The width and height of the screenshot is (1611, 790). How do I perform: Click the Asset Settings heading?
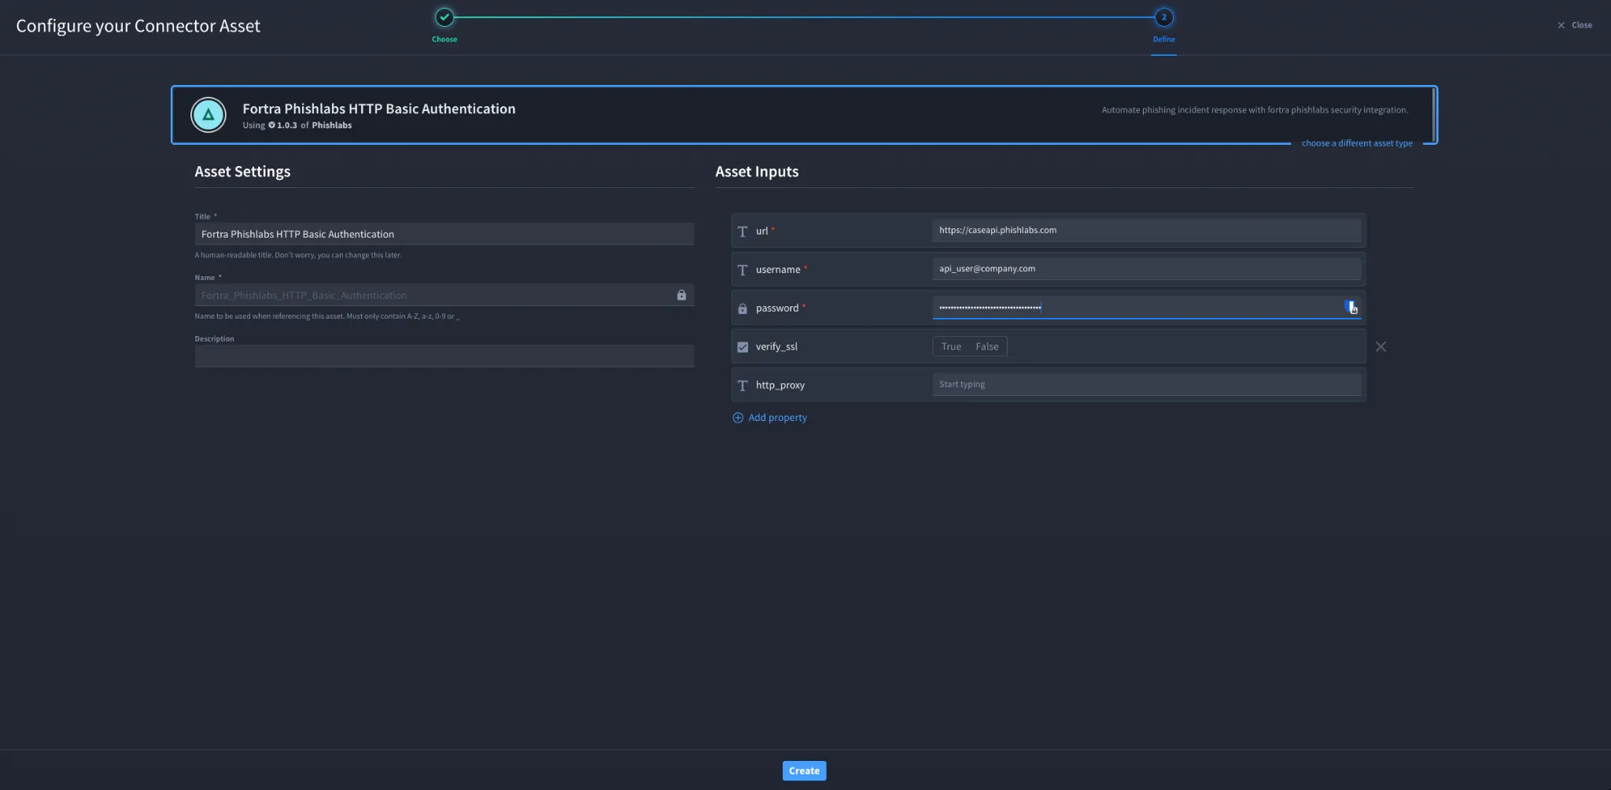pyautogui.click(x=242, y=172)
